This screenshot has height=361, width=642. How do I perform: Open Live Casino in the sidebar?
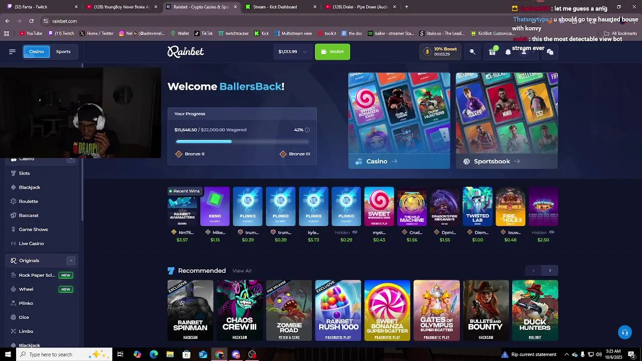pos(42,243)
